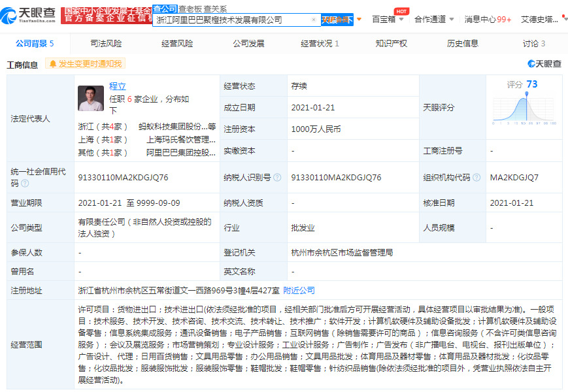Select the 浙江（共4家）region text
The image size is (568, 392).
tap(103, 127)
